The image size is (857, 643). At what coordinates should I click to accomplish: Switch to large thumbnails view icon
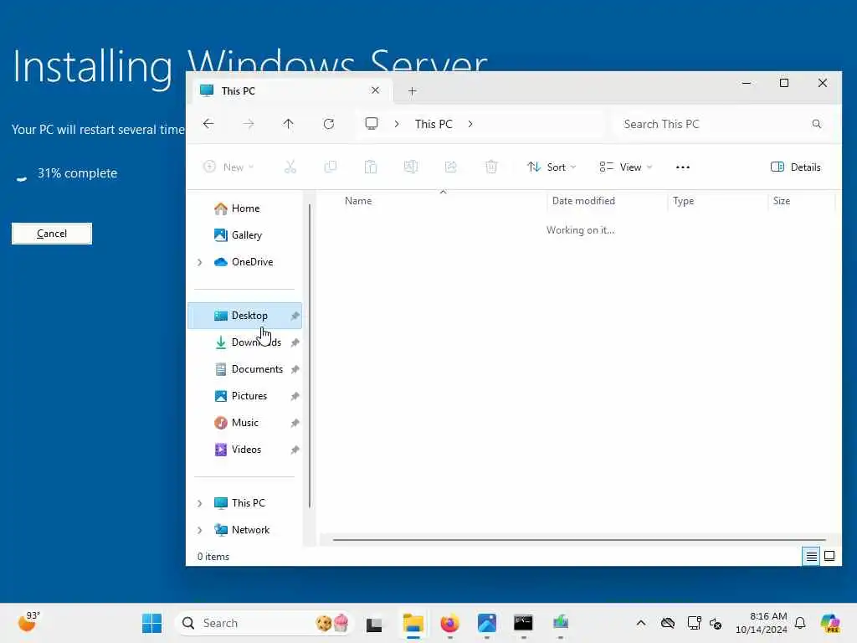[829, 556]
